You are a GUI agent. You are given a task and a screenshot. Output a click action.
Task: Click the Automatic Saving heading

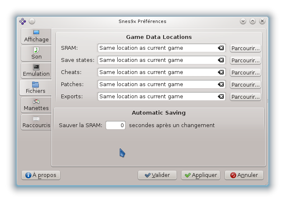pos(159,113)
